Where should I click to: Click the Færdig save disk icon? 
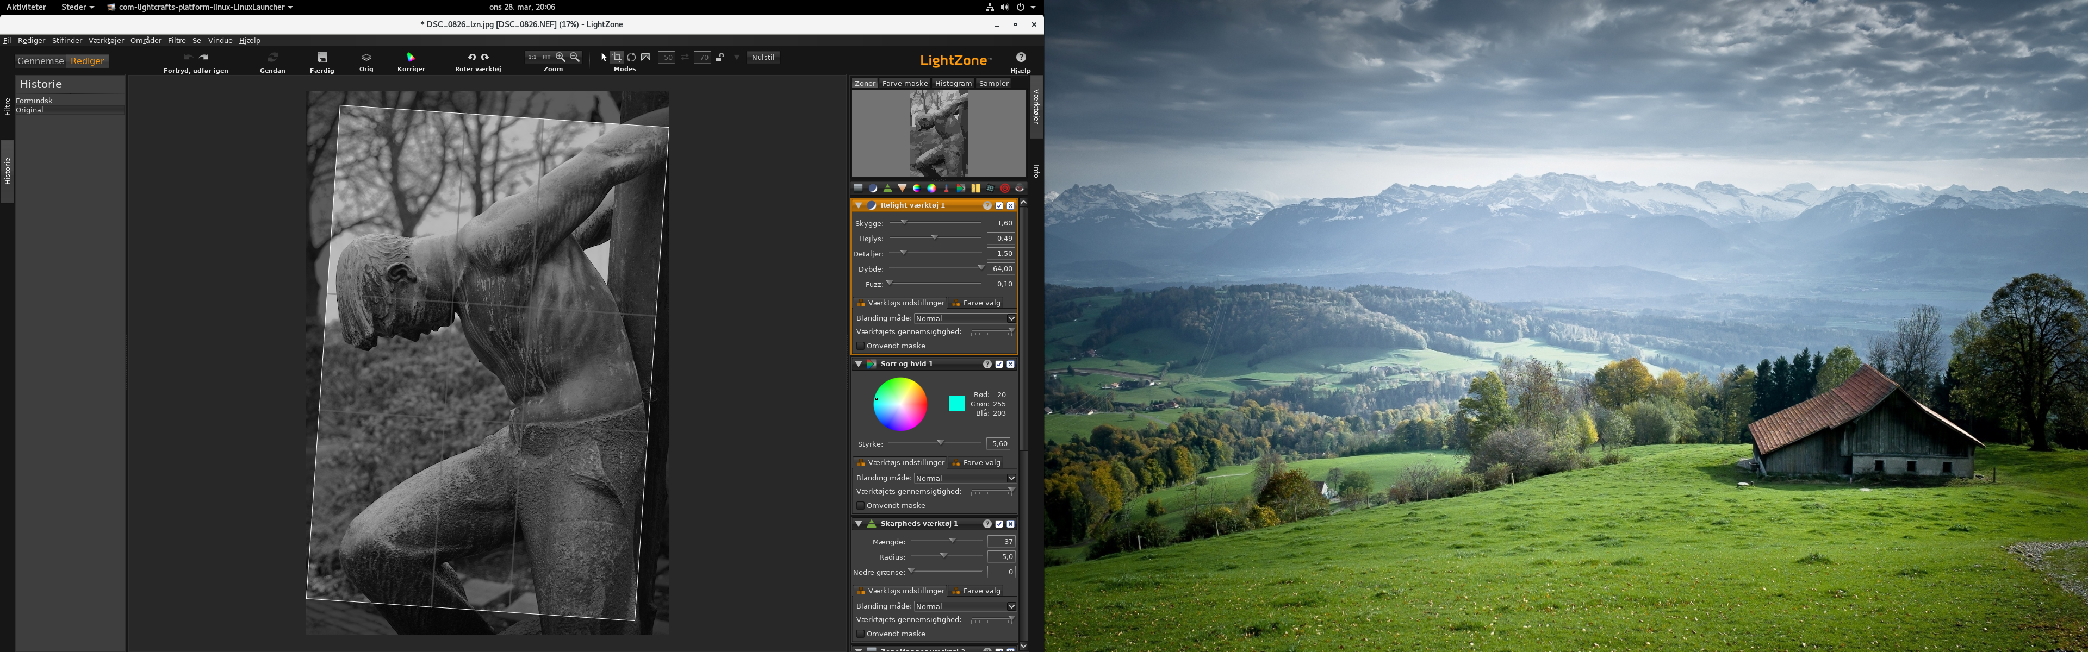[322, 57]
